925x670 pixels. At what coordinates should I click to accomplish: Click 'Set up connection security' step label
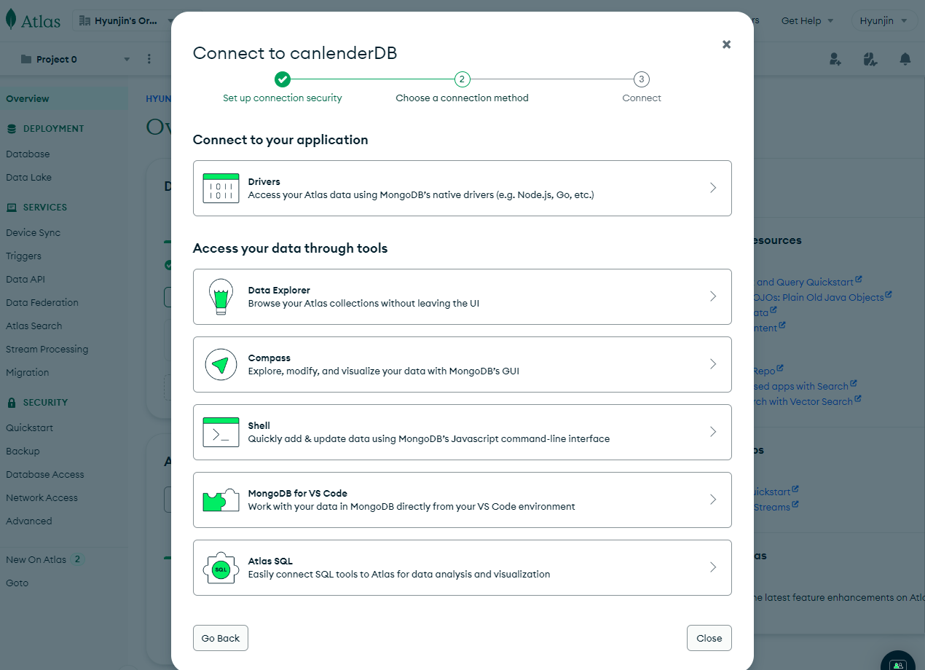(x=283, y=98)
